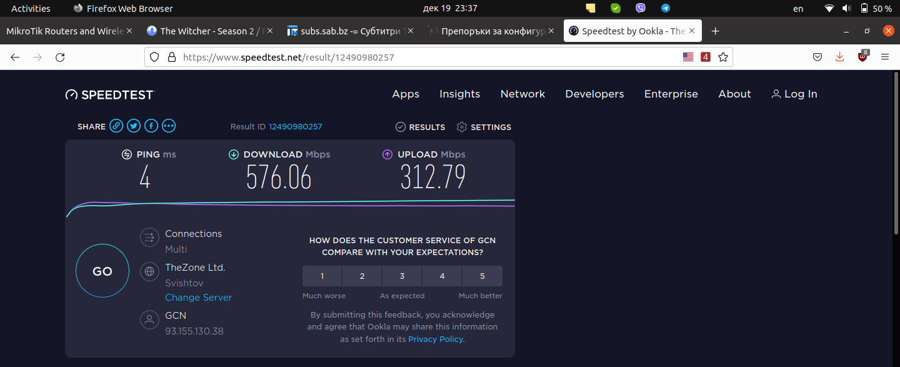The width and height of the screenshot is (900, 367).
Task: Rate customer service 5, much better
Action: [x=482, y=276]
